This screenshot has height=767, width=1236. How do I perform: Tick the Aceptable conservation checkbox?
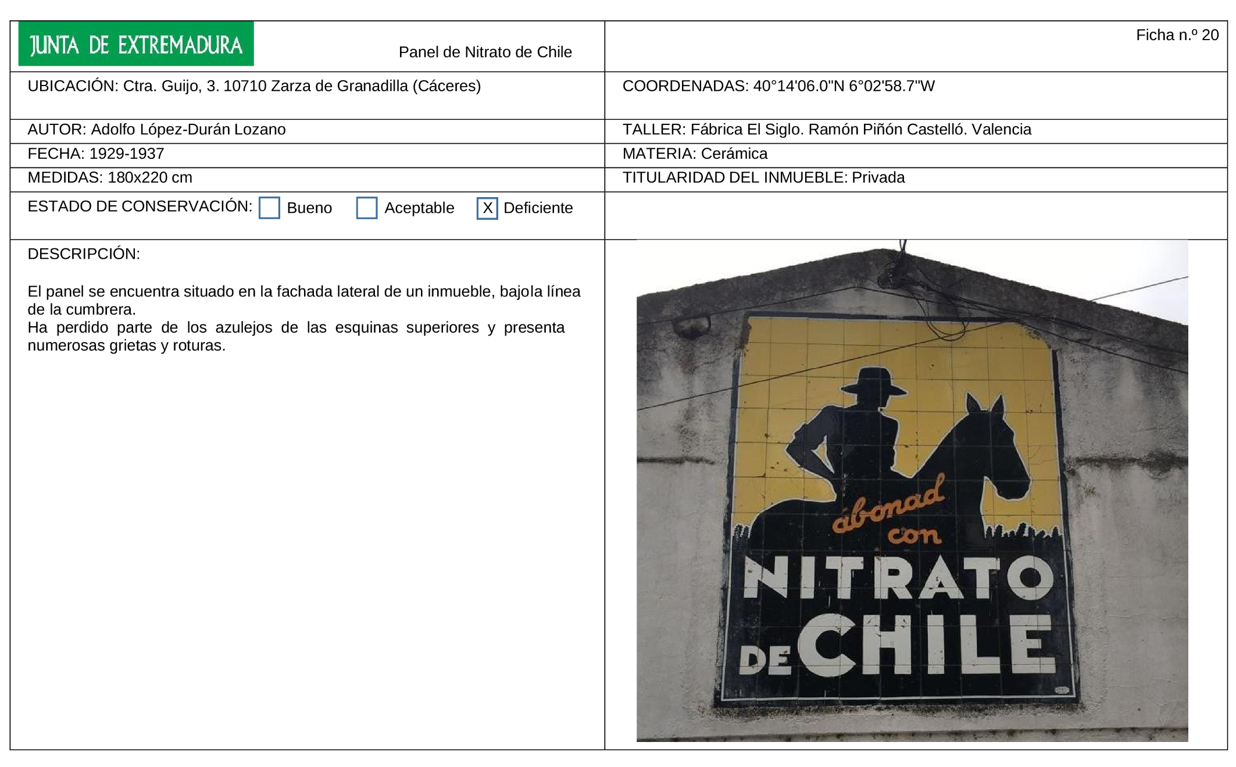[x=367, y=208]
